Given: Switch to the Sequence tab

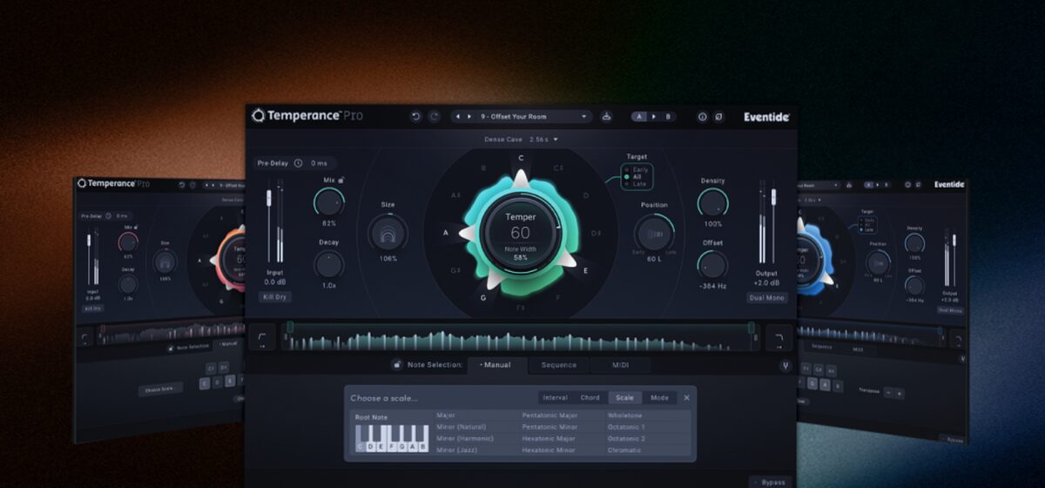Looking at the screenshot, I should click(x=558, y=365).
